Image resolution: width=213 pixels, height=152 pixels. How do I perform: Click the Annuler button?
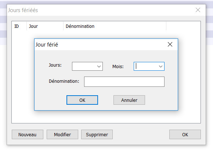pos(129,100)
